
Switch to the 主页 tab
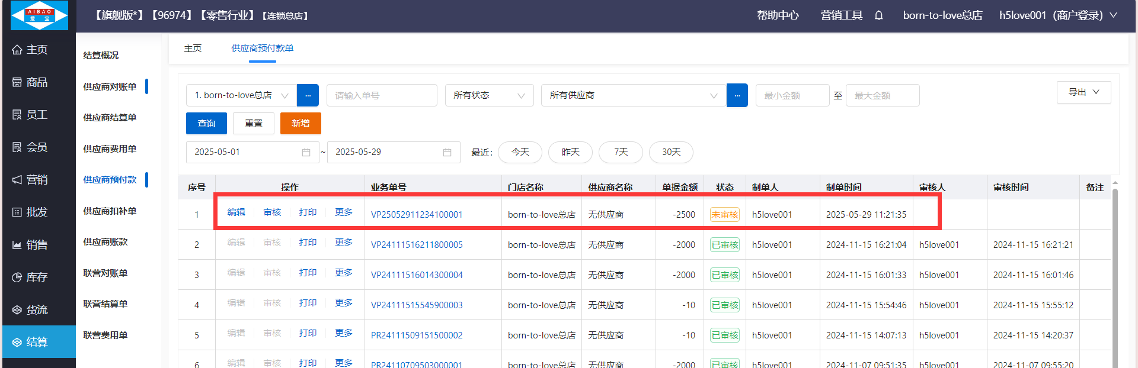pos(193,49)
